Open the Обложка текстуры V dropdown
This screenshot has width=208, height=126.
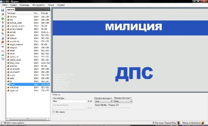pyautogui.click(x=123, y=101)
